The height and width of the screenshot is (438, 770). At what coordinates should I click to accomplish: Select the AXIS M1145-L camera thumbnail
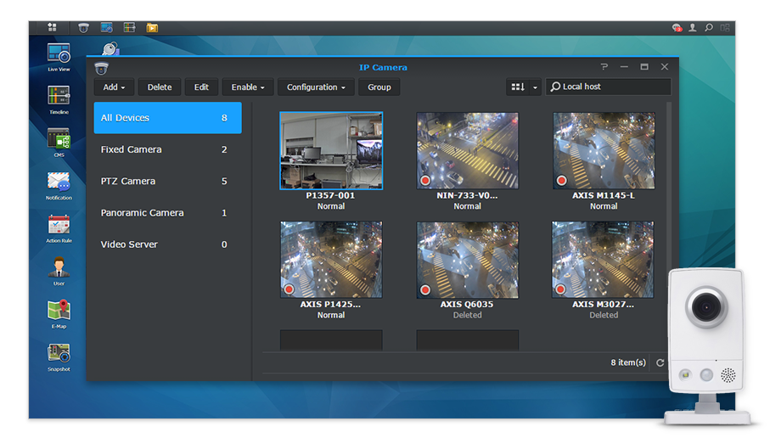coord(604,151)
